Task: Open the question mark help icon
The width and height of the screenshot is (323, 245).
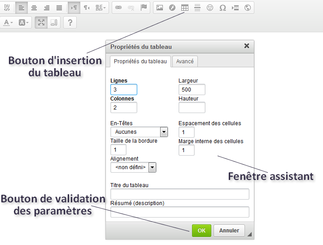Action: tap(70, 22)
